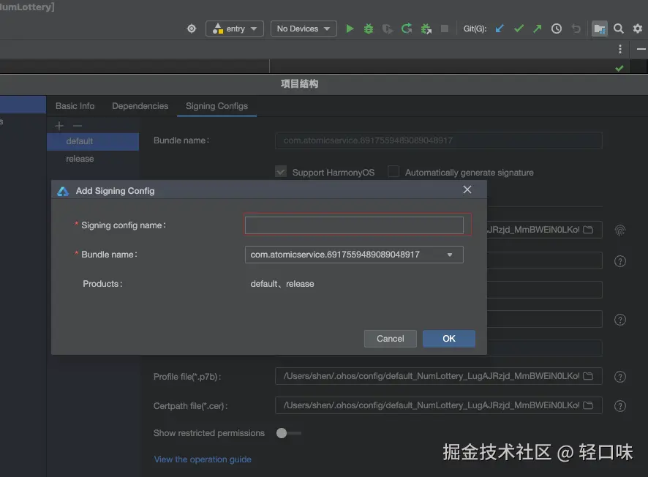Click the rollback undo arrow icon
Image resolution: width=648 pixels, height=477 pixels.
[x=576, y=29]
